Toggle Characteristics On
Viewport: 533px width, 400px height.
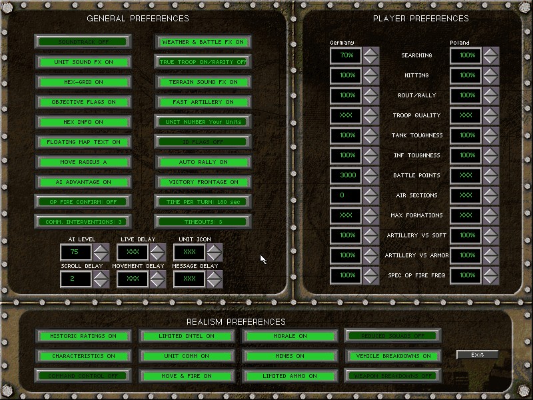click(x=83, y=356)
